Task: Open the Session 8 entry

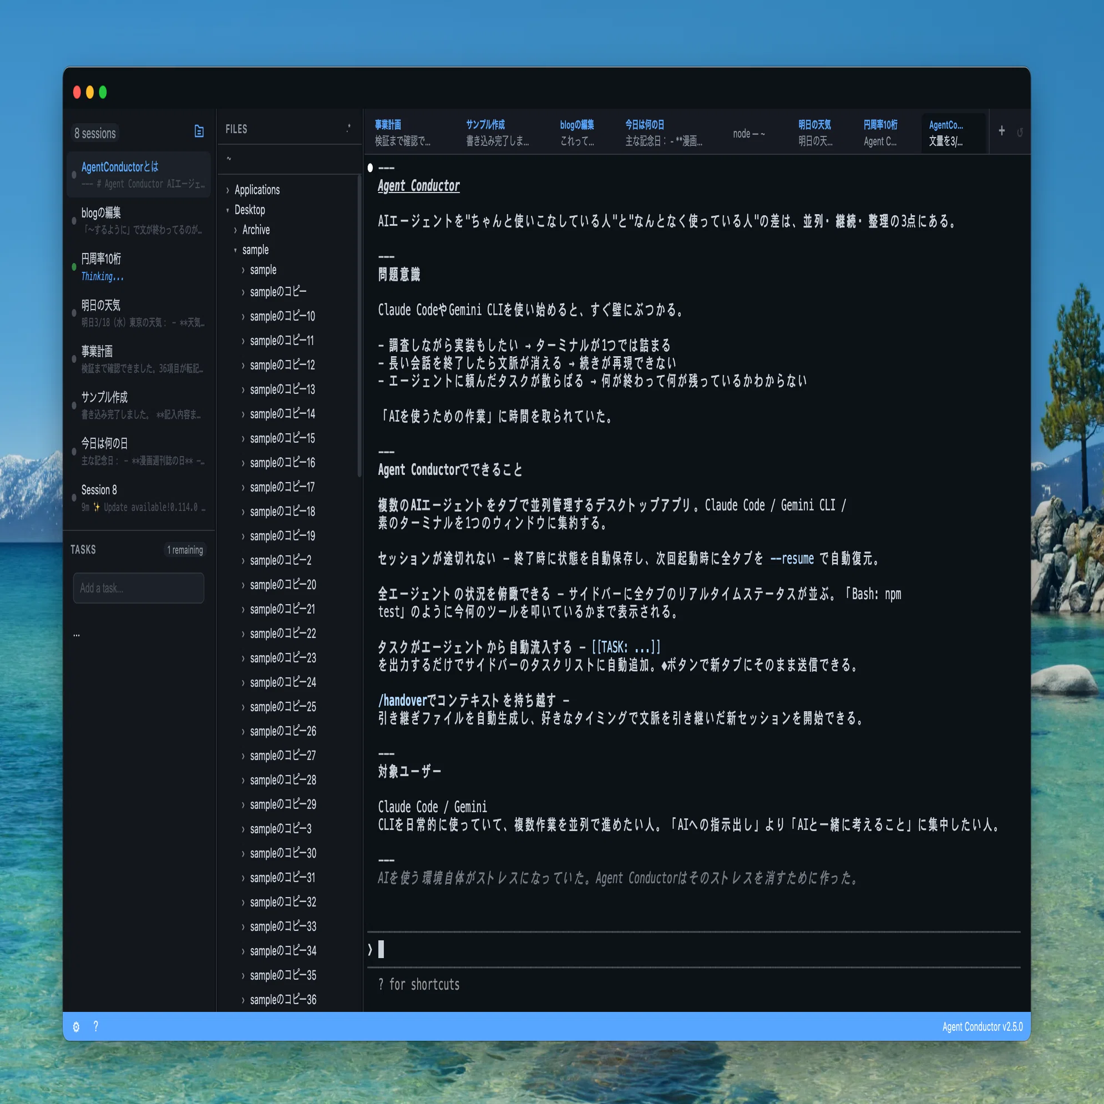Action: tap(139, 498)
